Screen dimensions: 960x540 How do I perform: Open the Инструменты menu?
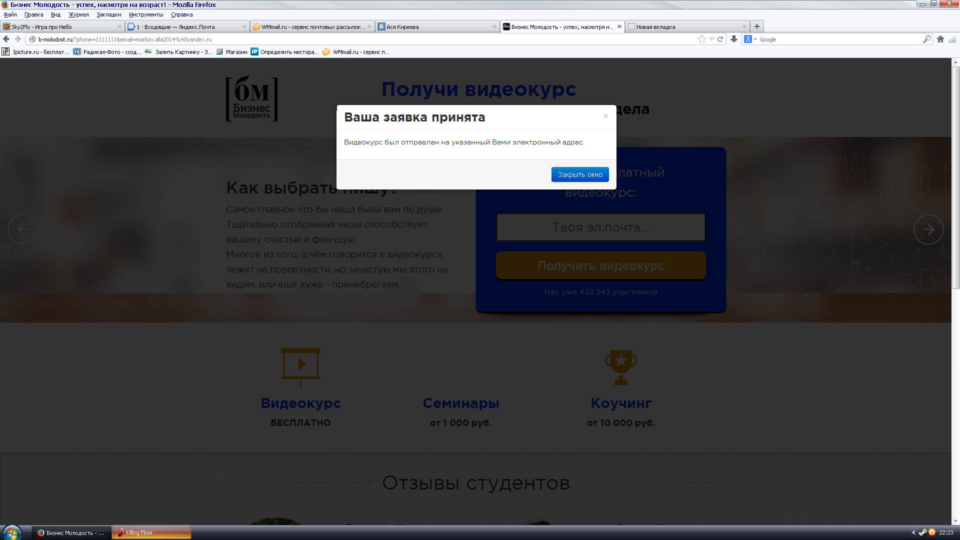[145, 14]
